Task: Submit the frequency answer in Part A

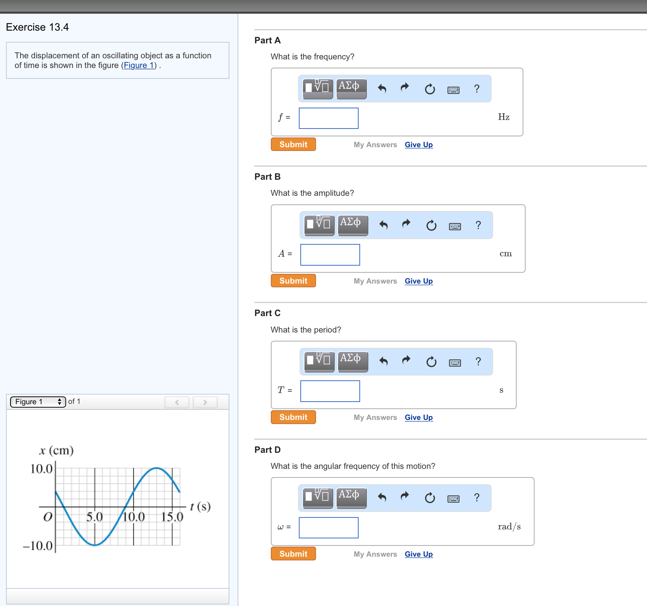Action: (x=293, y=144)
